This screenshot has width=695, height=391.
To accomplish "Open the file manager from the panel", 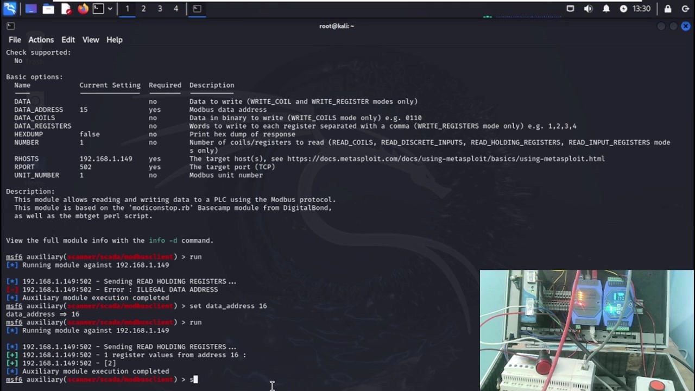I will (48, 9).
